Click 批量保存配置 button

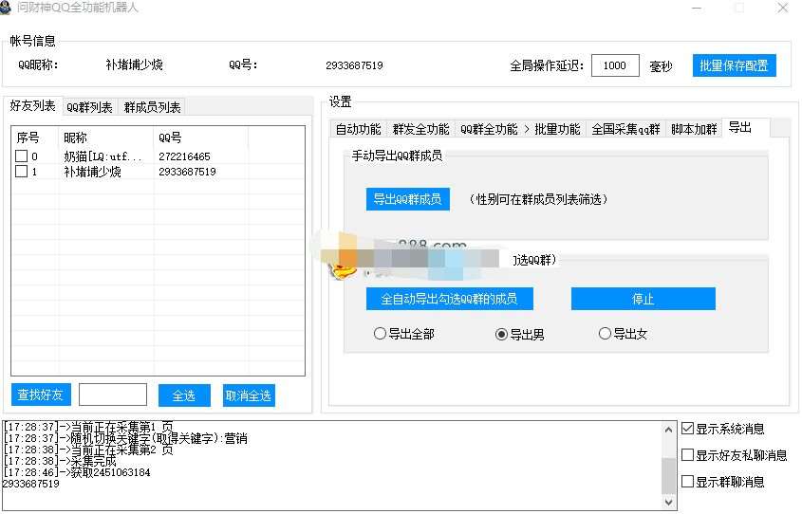(734, 65)
